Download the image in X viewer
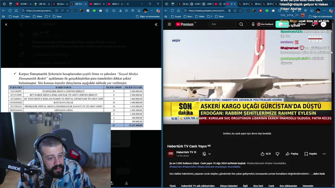The height and width of the screenshot is (188, 335). click(x=126, y=183)
